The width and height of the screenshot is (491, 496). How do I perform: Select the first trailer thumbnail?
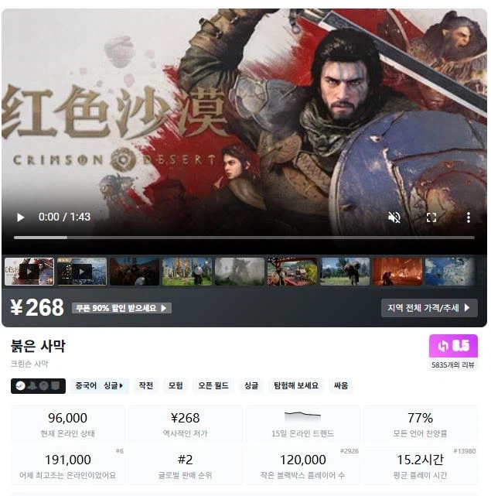29,272
